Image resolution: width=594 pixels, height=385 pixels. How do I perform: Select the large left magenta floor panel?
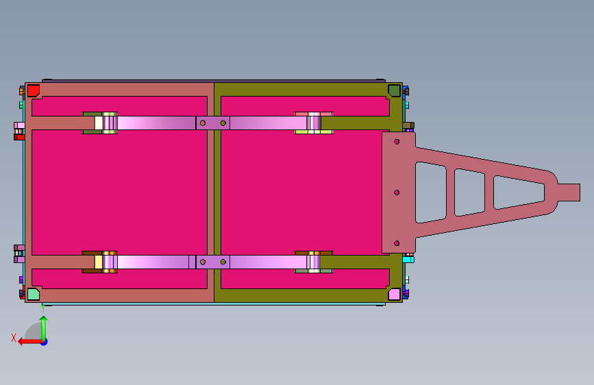(119, 192)
